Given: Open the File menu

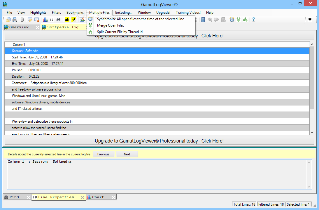Looking at the screenshot, I should point(9,13).
